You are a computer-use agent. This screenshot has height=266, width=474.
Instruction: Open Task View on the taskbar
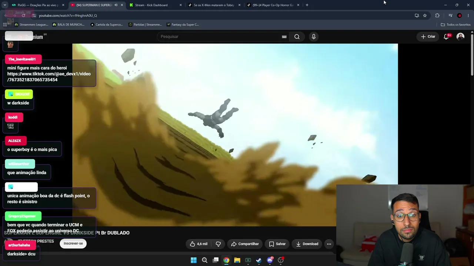216,260
